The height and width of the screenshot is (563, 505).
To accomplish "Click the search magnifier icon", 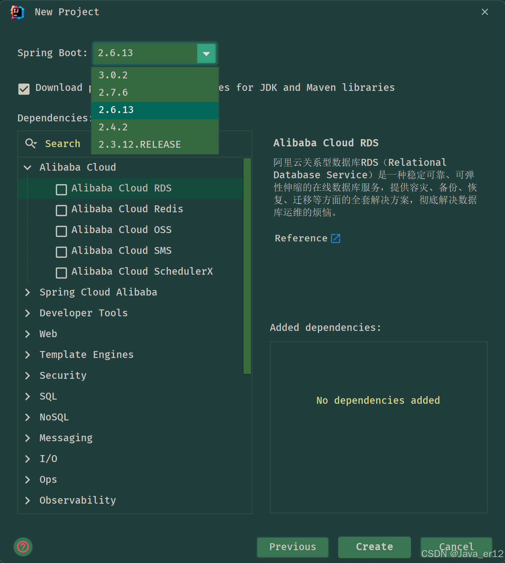I will coord(31,143).
